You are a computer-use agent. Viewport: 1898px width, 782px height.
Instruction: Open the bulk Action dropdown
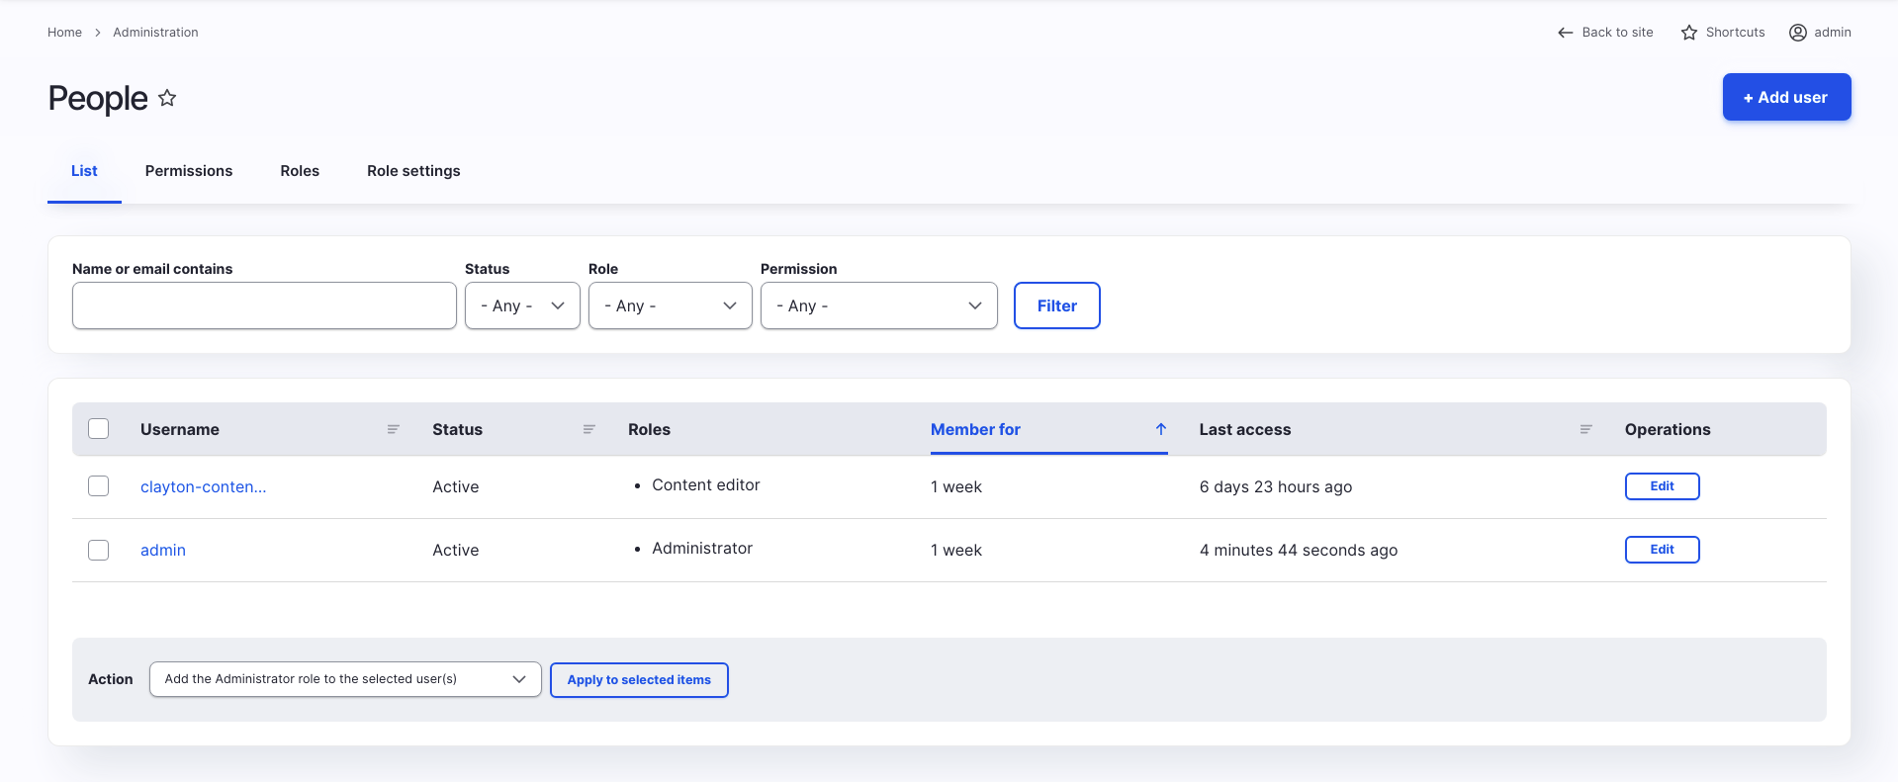click(x=344, y=679)
